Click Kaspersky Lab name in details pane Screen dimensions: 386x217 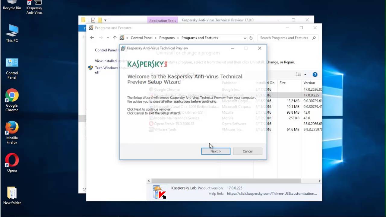tap(184, 188)
